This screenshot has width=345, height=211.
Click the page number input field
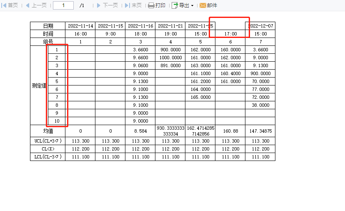point(63,5)
